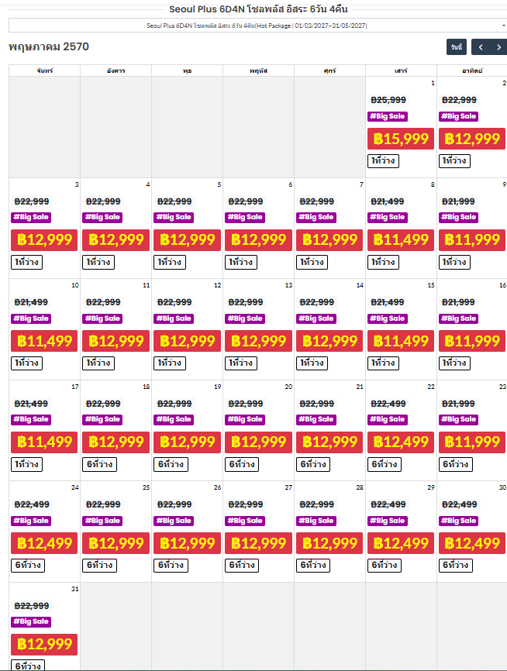Click #Big Sale badge on May 24

pyautogui.click(x=31, y=521)
